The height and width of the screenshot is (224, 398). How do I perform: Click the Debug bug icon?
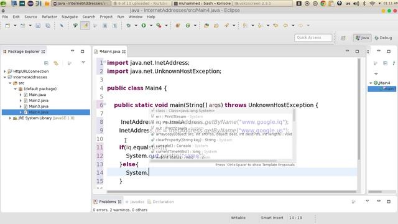click(x=129, y=26)
